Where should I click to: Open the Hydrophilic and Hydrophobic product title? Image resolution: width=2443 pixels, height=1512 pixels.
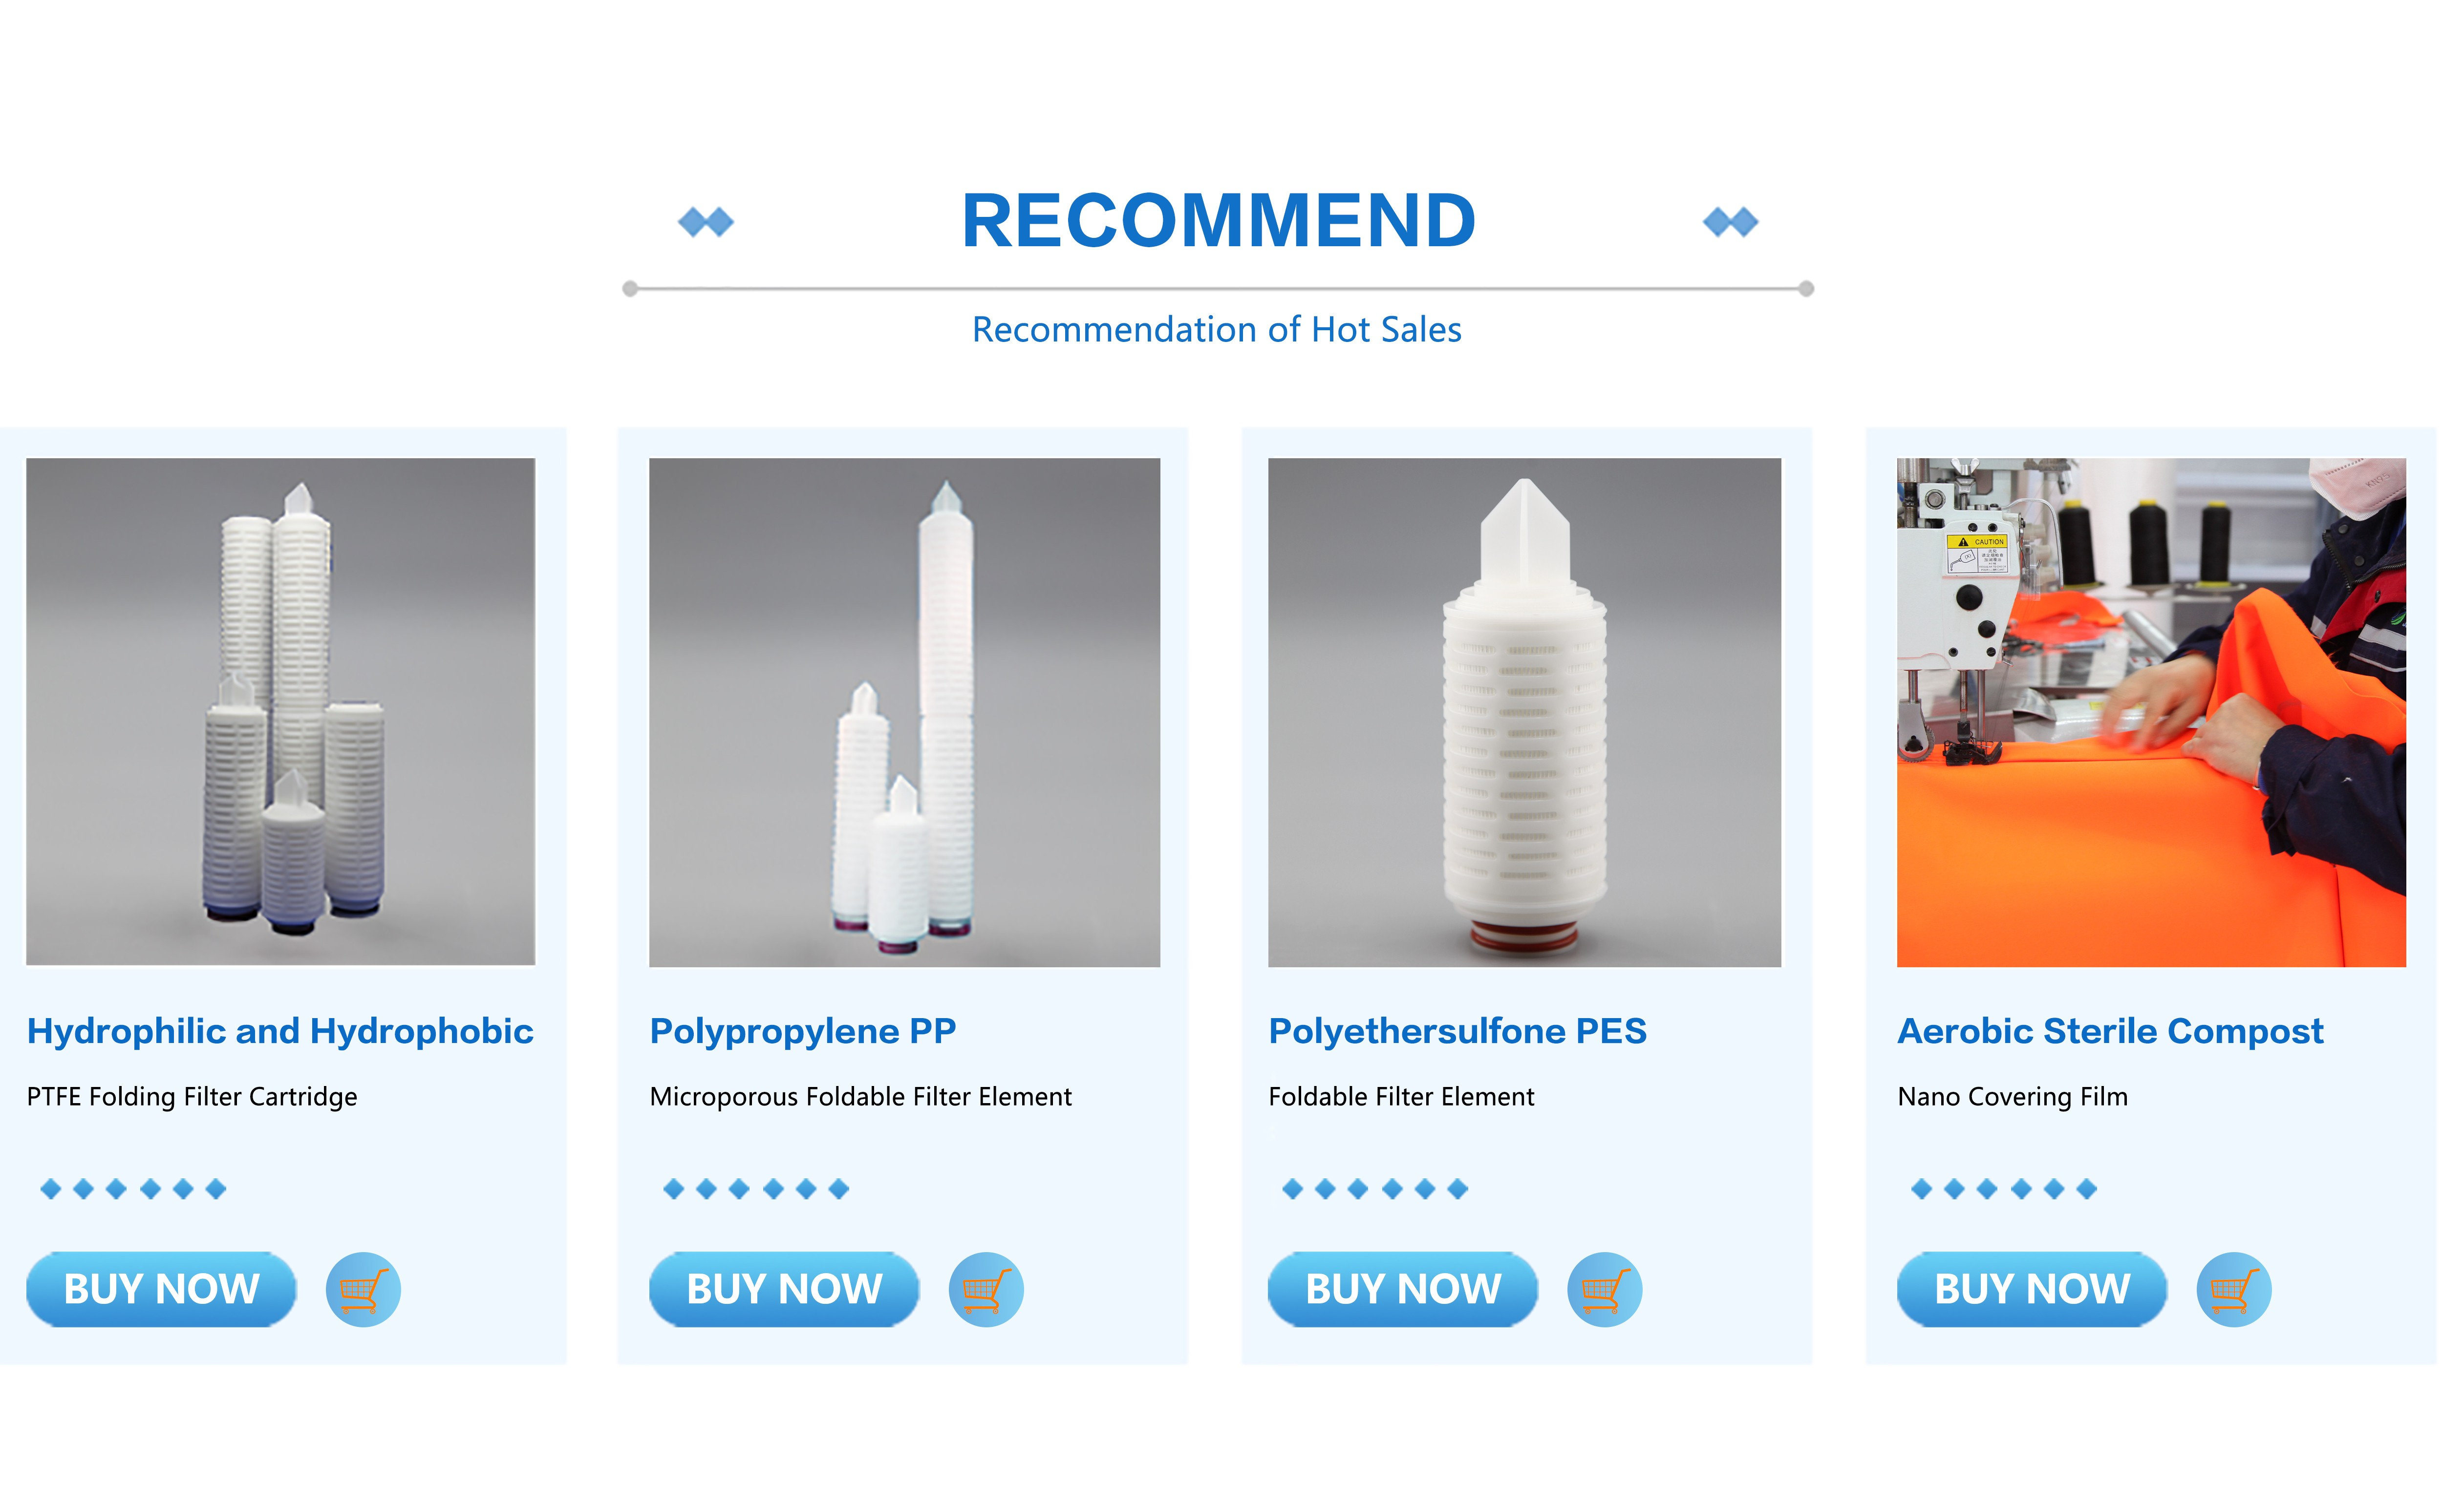point(280,1031)
